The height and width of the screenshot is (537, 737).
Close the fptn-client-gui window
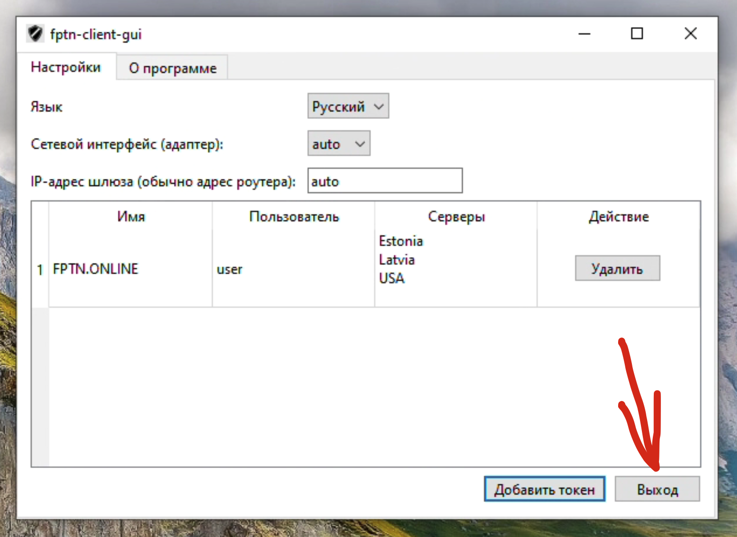coord(690,34)
